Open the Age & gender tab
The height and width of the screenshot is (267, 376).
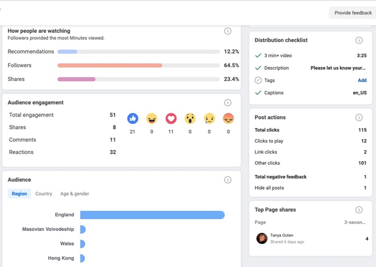(75, 194)
